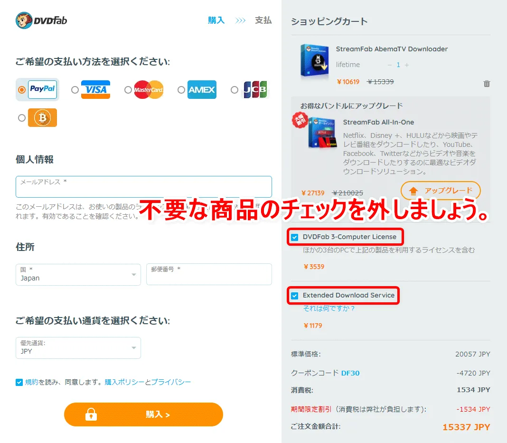
Task: Pick AMEX payment radio button
Action: pos(181,90)
